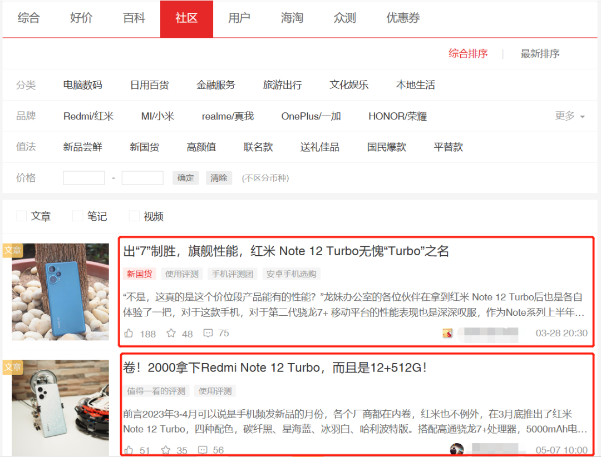Click the 03-28 20:30 timestamp
The height and width of the screenshot is (457, 601).
(561, 333)
